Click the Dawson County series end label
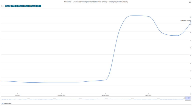 pyautogui.click(x=186, y=21)
